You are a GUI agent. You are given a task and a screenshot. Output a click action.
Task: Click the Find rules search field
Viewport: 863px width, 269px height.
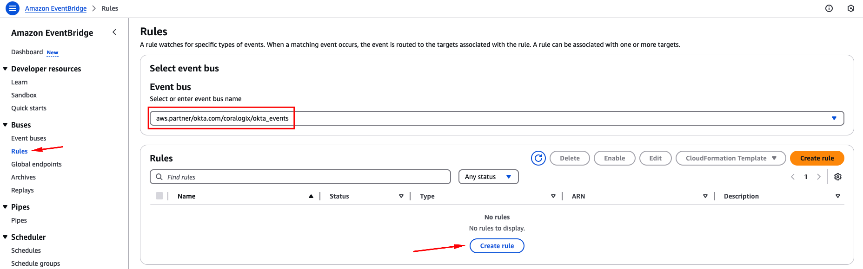coord(300,177)
